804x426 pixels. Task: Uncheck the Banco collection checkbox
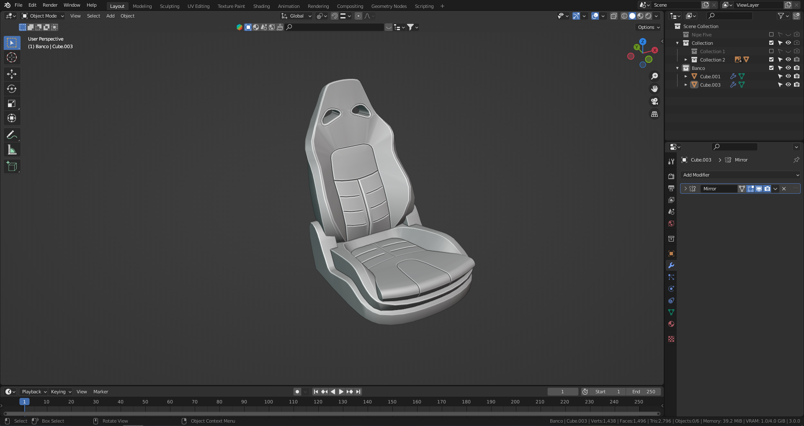(x=771, y=68)
